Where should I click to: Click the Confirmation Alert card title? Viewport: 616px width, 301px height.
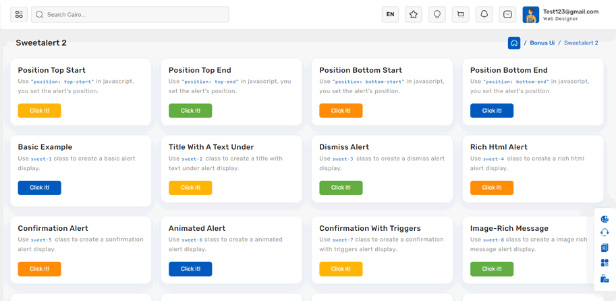pyautogui.click(x=53, y=228)
